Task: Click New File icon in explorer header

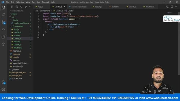Action: coord(12,7)
